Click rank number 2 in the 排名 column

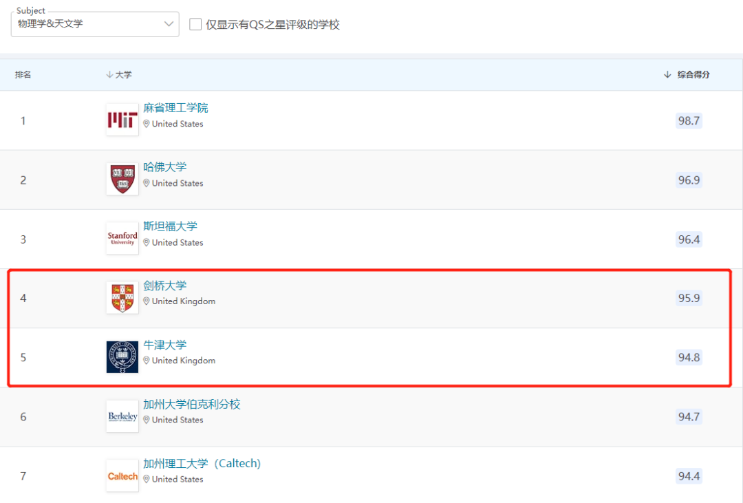tap(23, 180)
